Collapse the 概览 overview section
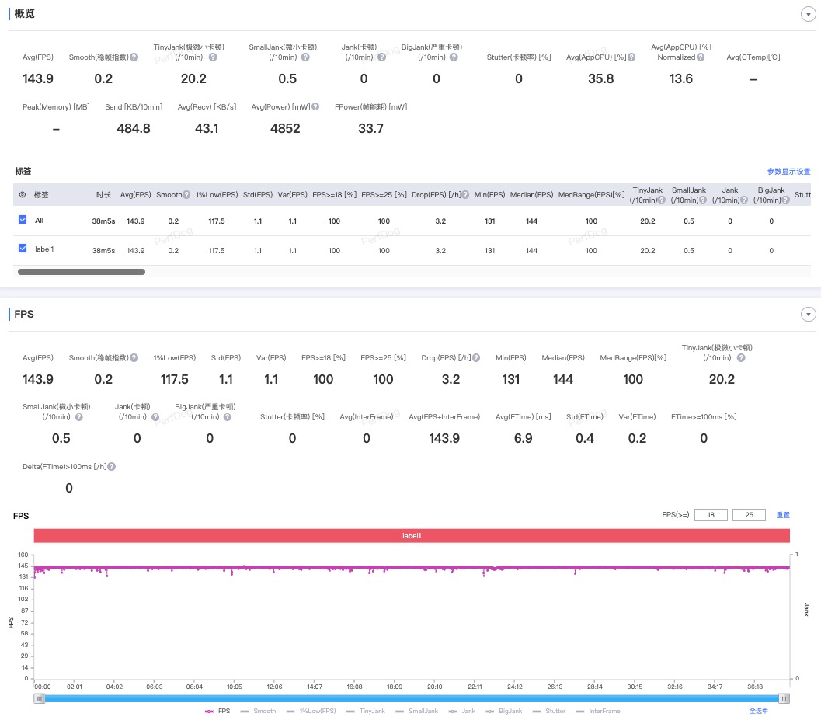Viewport: 821px width, 717px height. 808,14
